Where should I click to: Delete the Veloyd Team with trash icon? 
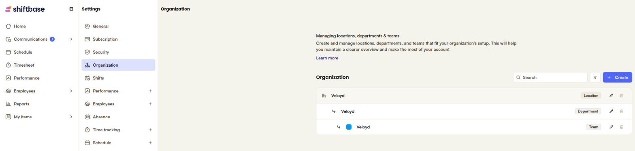(x=622, y=127)
